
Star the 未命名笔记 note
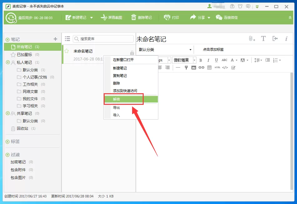(x=67, y=51)
